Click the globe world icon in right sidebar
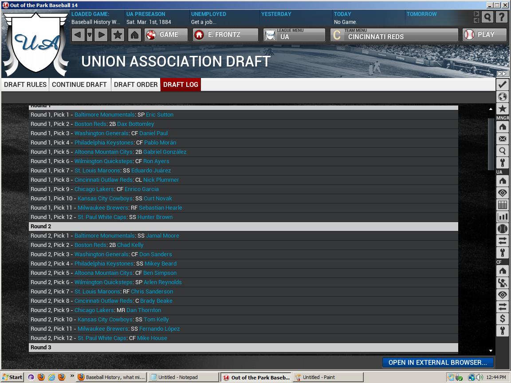The image size is (511, 383). [x=503, y=96]
